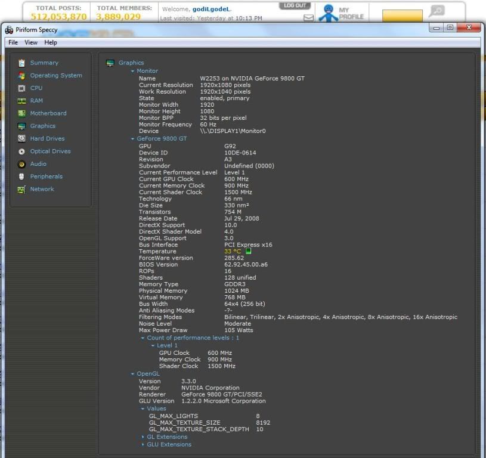
Task: Click the TOTAL MEMBERS counter 3,889,029
Action: click(118, 17)
